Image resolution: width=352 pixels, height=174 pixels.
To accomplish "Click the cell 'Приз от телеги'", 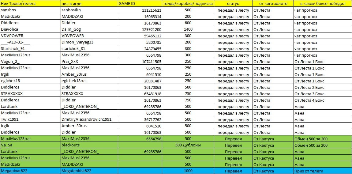I will pos(323,171).
